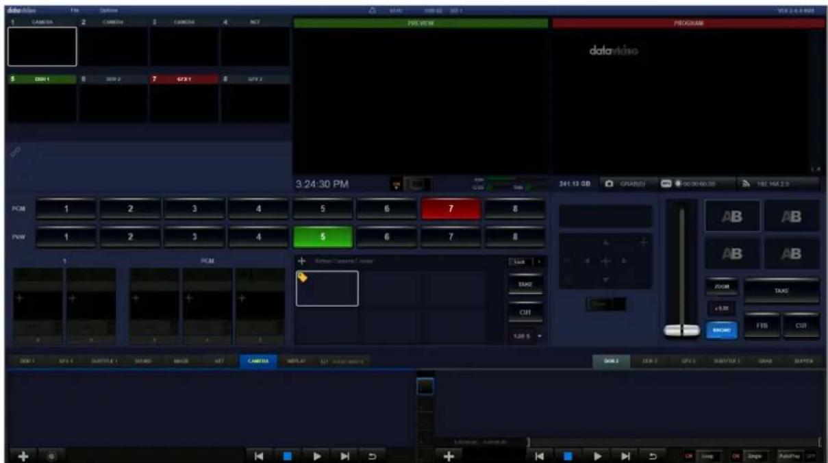Screen dimensions: 828x463
Task: Select source 7 on PVW row
Action: pos(451,237)
